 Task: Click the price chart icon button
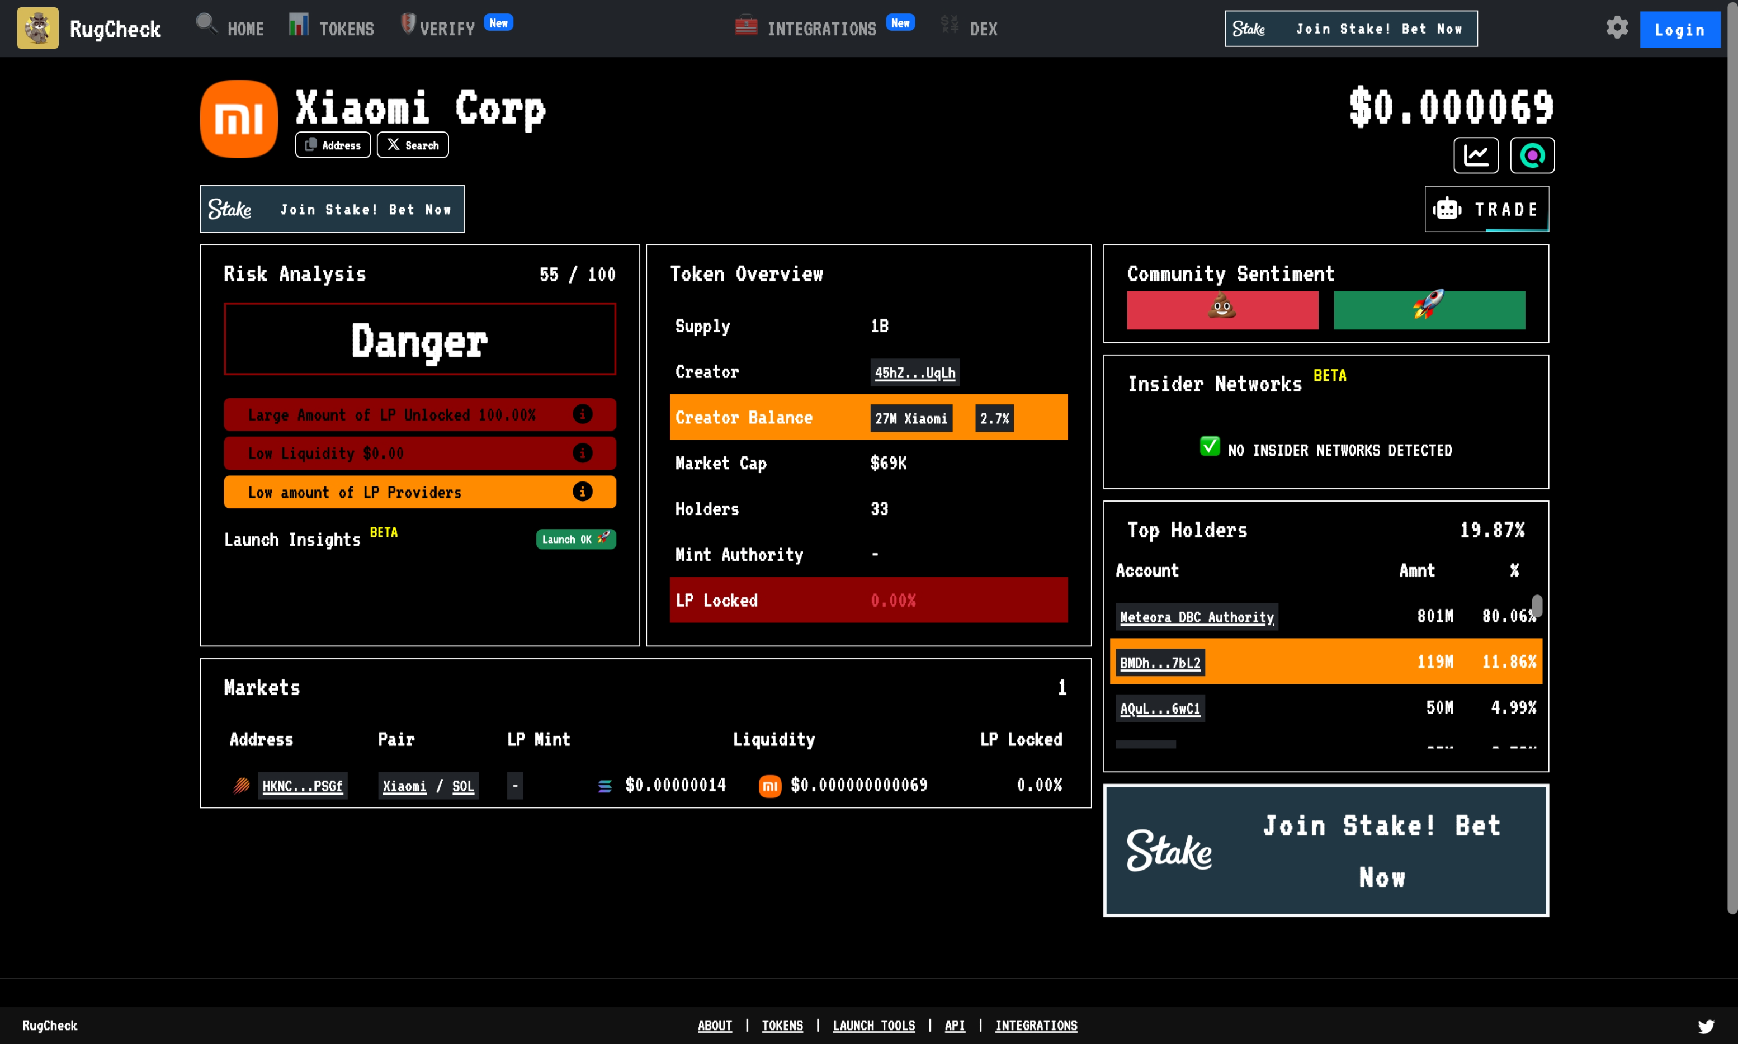pyautogui.click(x=1476, y=155)
